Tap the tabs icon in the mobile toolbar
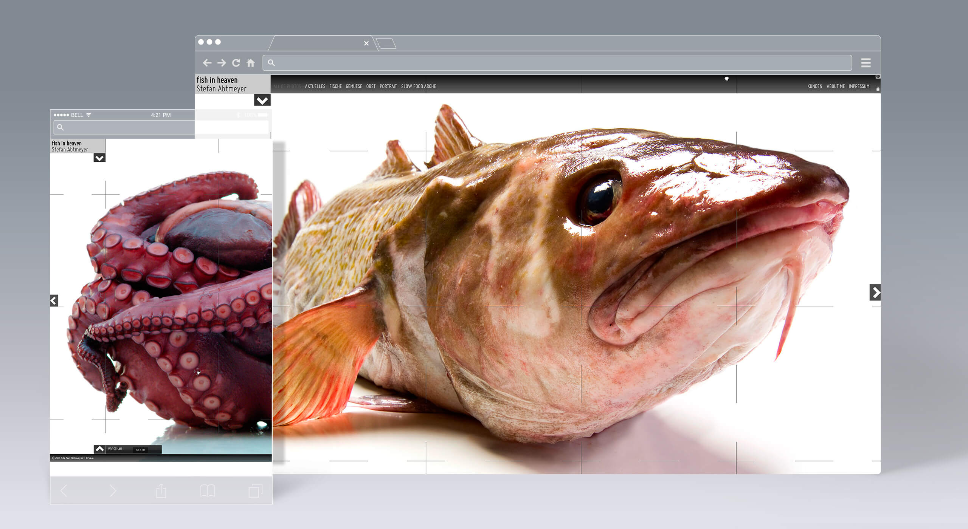 [255, 491]
